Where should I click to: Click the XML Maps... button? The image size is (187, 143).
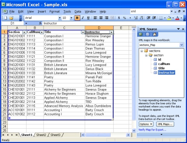click(x=165, y=124)
